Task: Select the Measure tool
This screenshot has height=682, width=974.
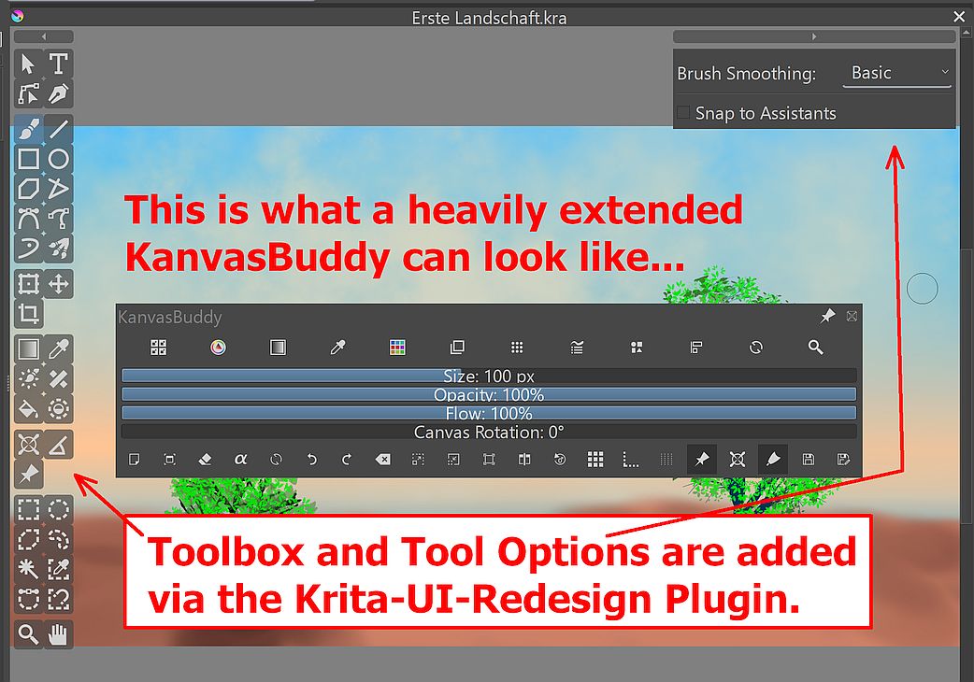Action: pyautogui.click(x=58, y=445)
